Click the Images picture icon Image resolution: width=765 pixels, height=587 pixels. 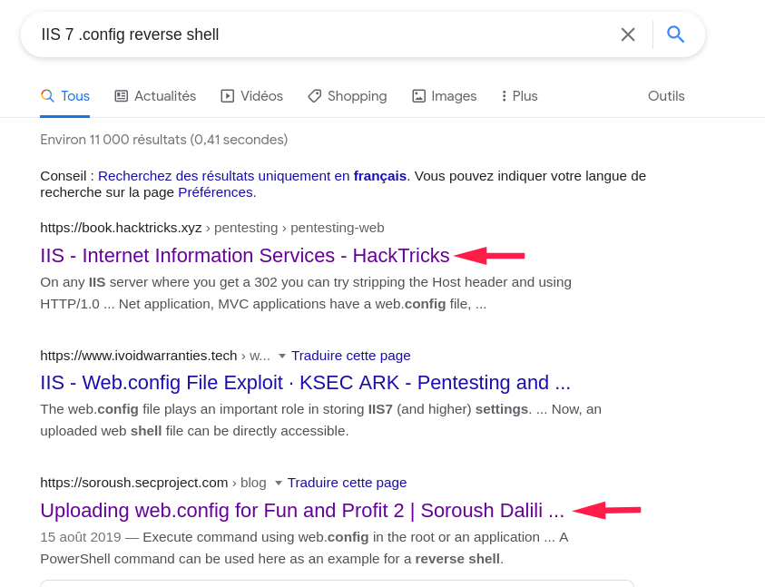[x=418, y=96]
